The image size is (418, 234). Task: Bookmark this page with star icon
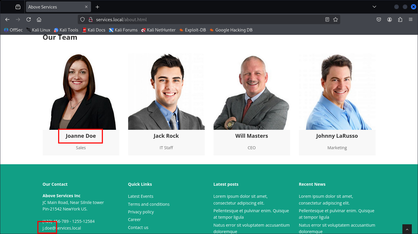335,19
